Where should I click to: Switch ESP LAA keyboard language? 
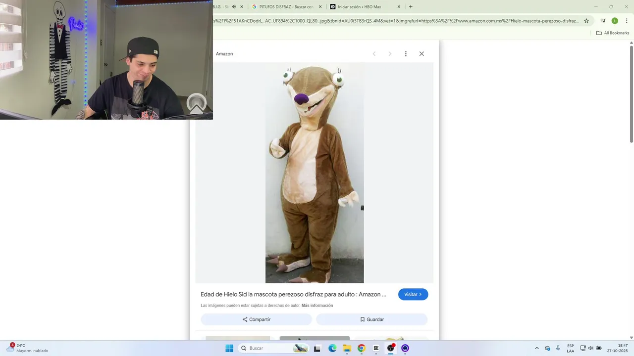571,348
